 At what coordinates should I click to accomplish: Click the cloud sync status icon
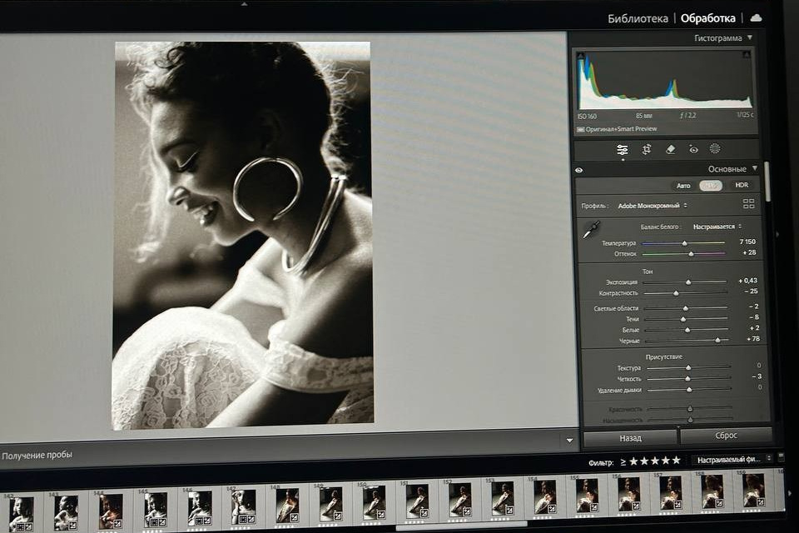pos(756,17)
